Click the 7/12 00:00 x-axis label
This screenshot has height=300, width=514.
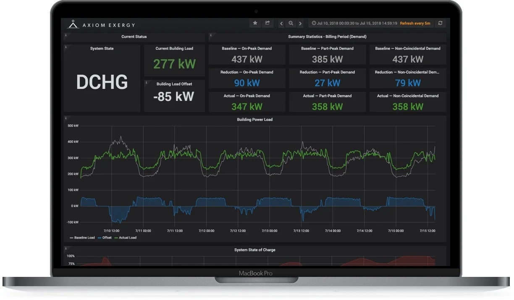pyautogui.click(x=206, y=231)
